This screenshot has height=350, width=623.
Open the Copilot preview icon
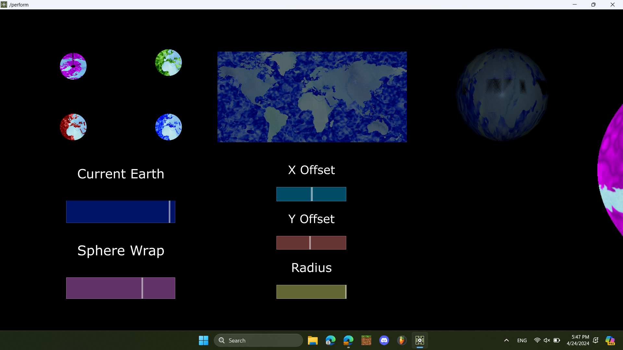610,341
